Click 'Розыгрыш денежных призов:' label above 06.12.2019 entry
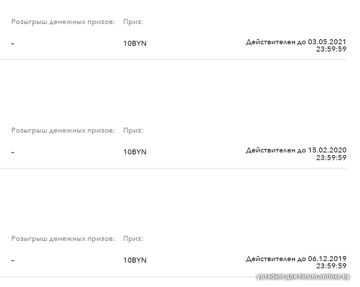 click(x=63, y=238)
